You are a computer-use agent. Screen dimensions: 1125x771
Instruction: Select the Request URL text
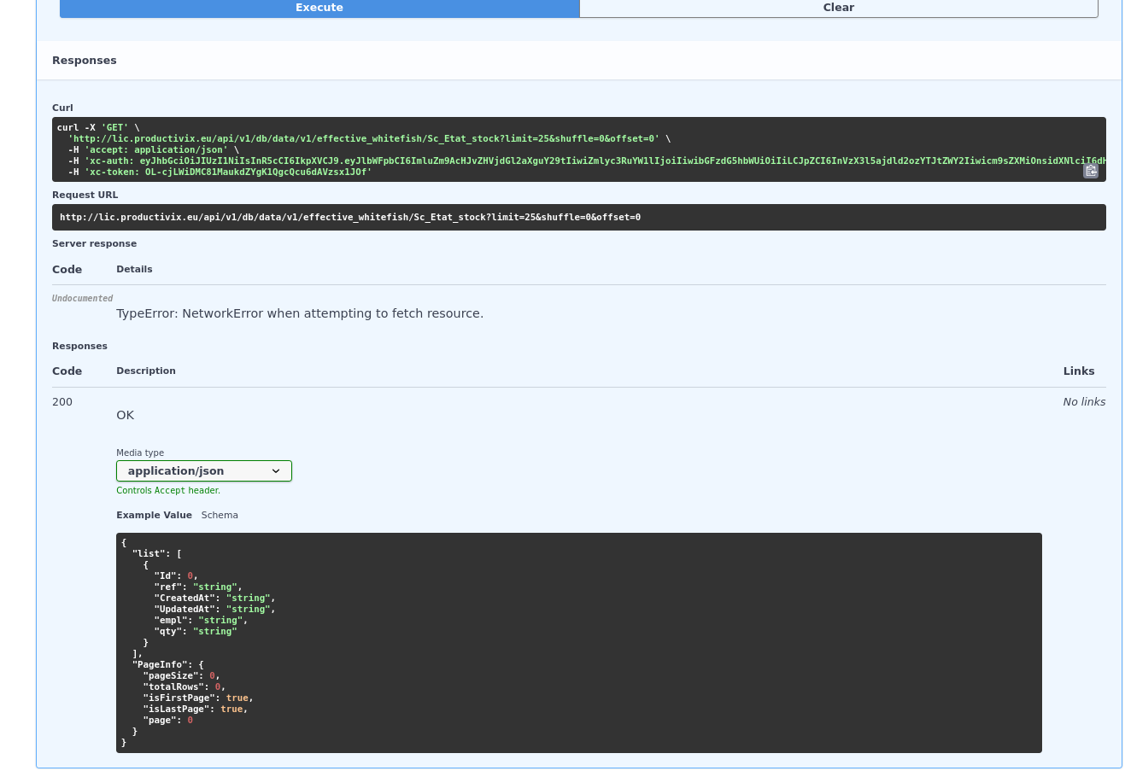pyautogui.click(x=349, y=217)
